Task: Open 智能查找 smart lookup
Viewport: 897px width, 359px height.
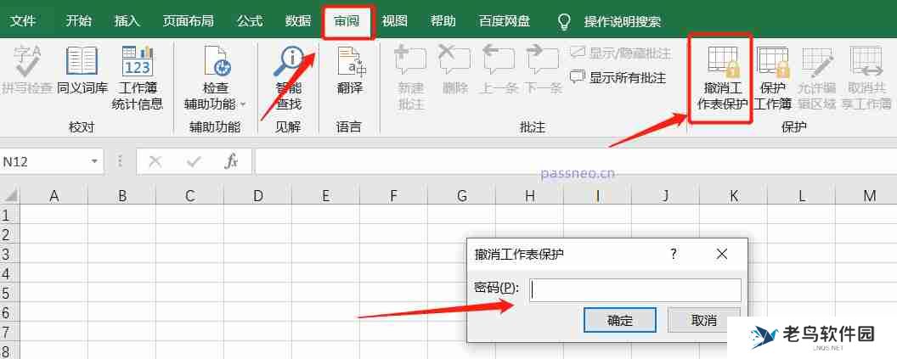Action: pos(288,78)
